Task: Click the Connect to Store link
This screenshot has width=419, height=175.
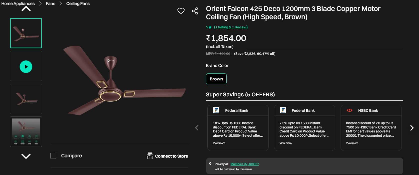Action: coord(171,156)
